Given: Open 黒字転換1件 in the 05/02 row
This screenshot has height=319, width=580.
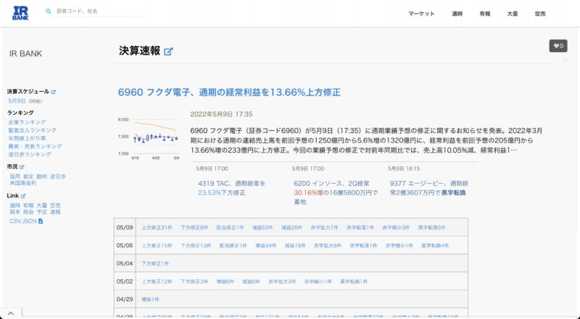Looking at the screenshot, I should click(x=354, y=281).
